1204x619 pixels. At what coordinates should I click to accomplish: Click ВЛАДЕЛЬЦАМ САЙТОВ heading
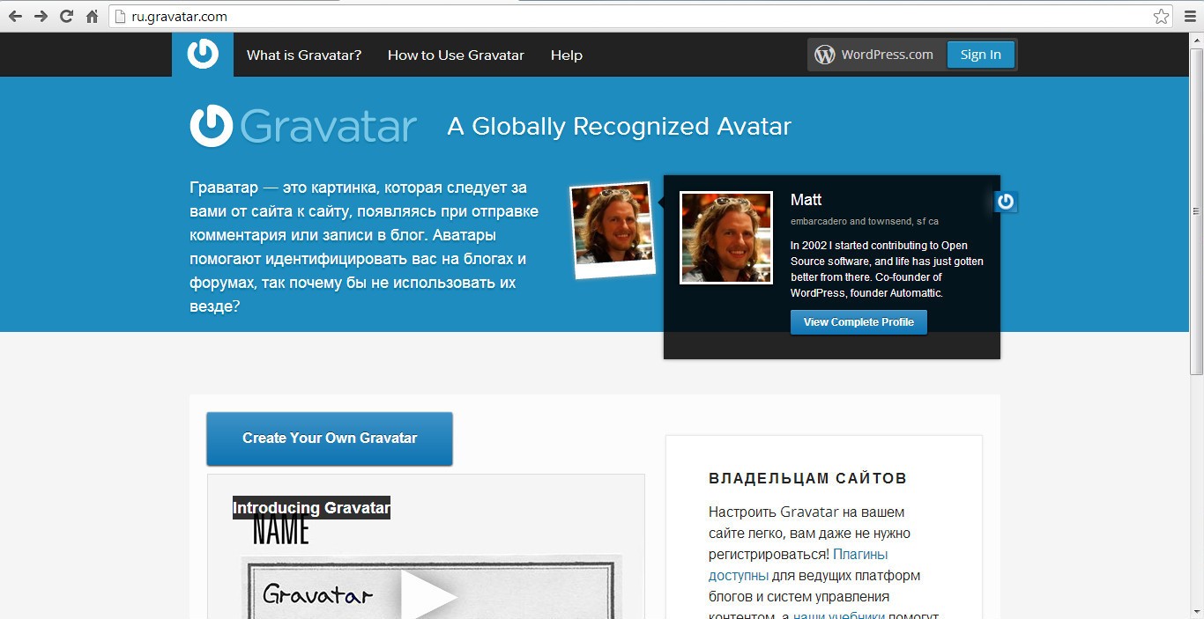point(808,479)
